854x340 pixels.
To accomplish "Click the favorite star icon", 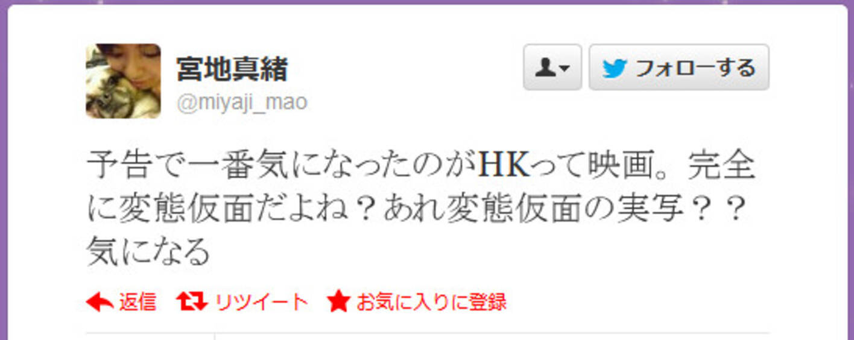I will pyautogui.click(x=338, y=301).
